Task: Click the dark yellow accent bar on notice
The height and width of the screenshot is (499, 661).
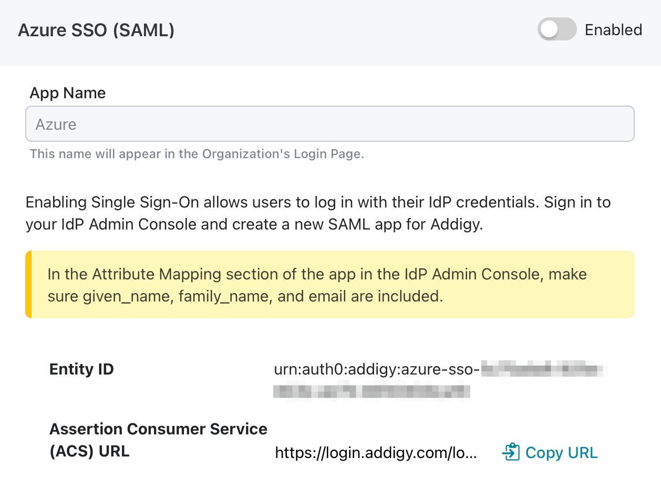Action: (28, 285)
